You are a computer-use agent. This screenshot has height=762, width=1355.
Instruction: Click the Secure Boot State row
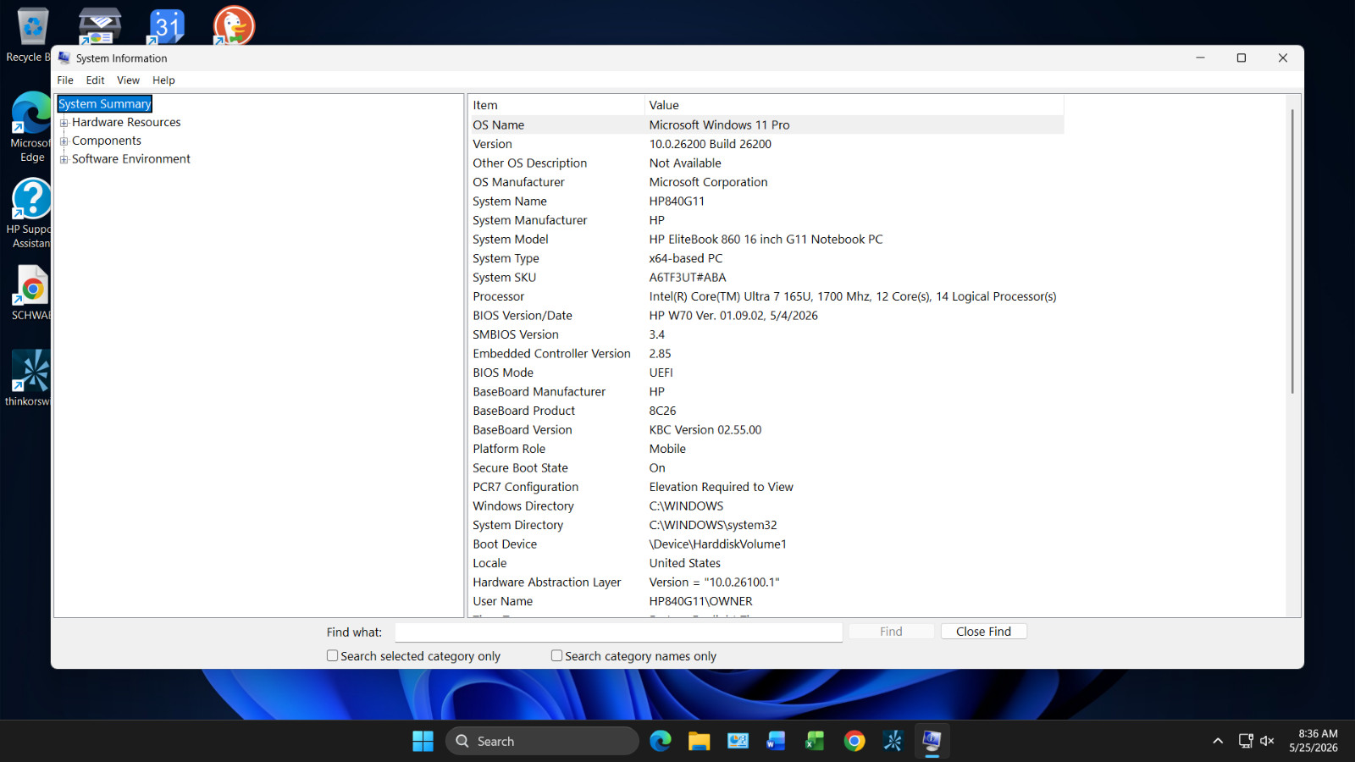[x=766, y=467]
